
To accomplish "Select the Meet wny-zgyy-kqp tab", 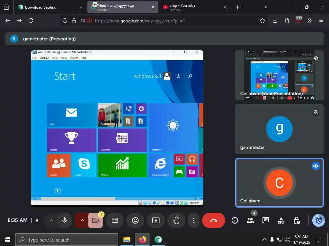I will pos(123,7).
